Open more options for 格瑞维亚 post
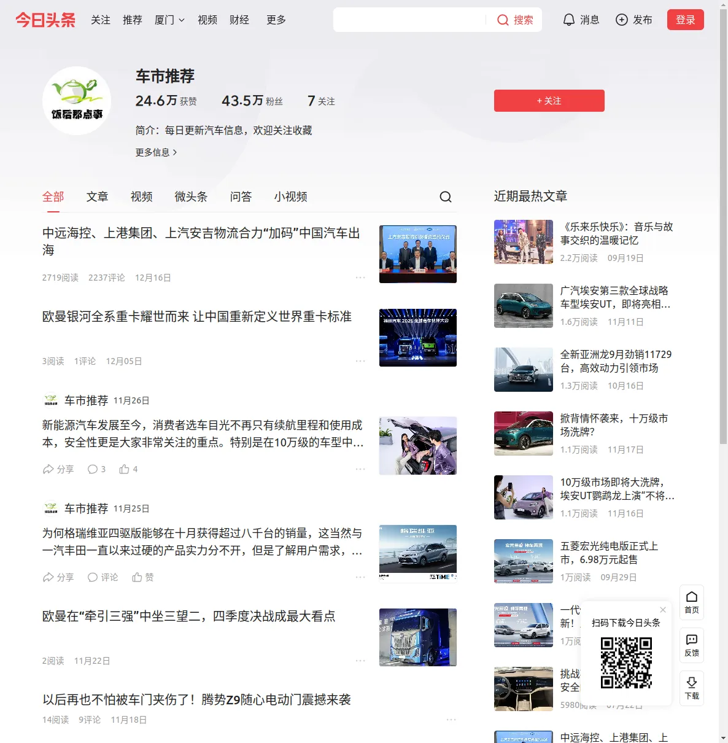This screenshot has width=728, height=743. point(360,577)
